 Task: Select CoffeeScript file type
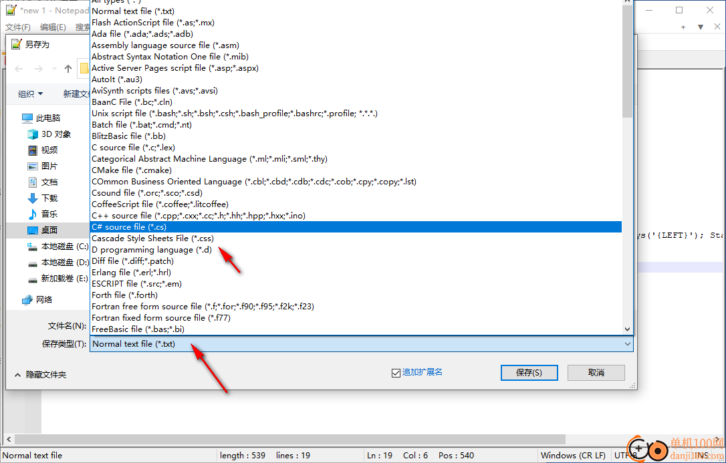click(x=356, y=204)
